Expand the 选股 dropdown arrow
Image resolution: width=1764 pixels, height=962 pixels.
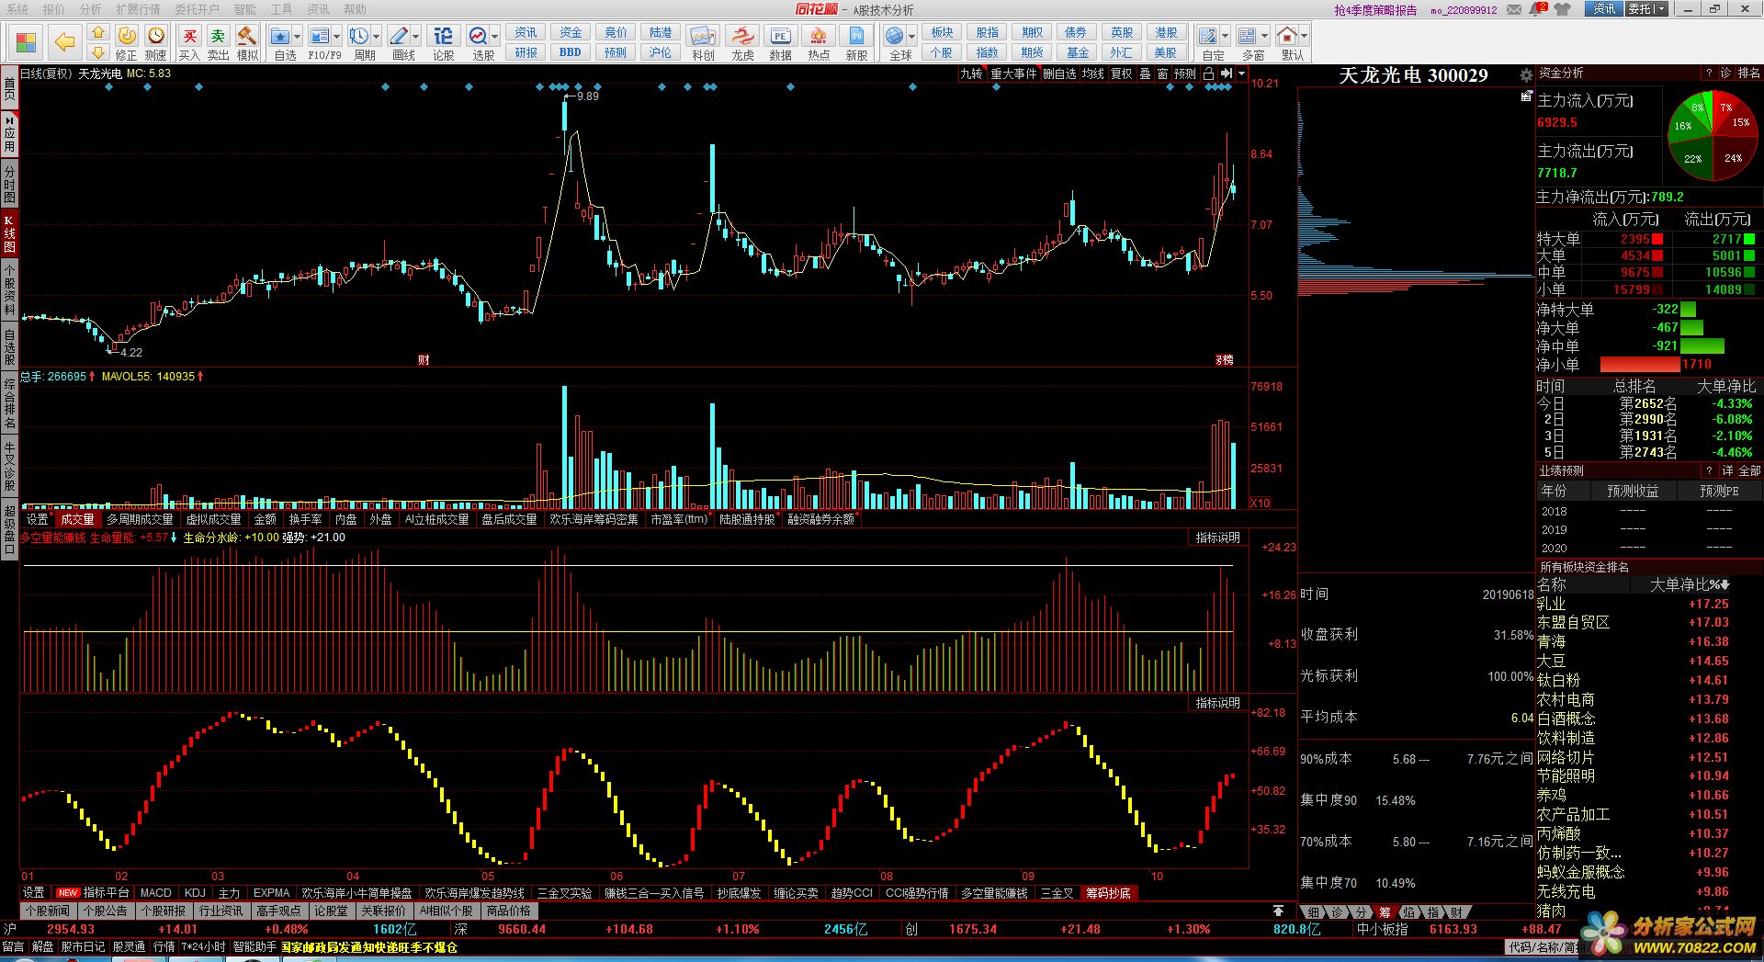495,37
